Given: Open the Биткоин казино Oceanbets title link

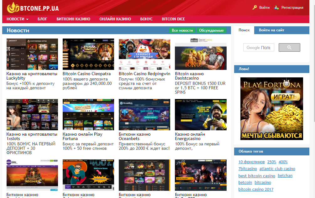Looking at the screenshot, I should pyautogui.click(x=134, y=136).
